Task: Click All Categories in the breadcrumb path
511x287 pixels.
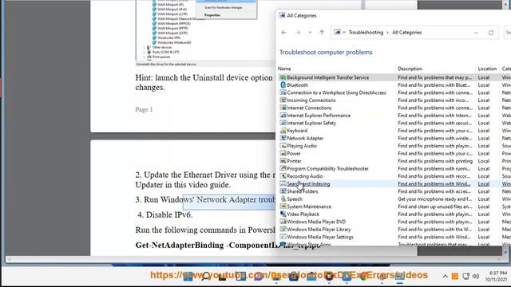Action: point(406,33)
